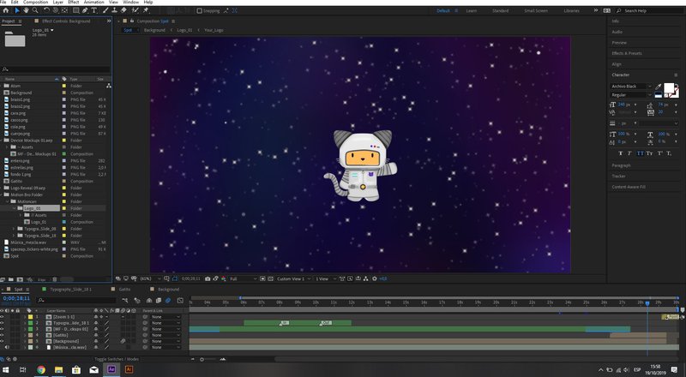Open Adobe Illustrator from the taskbar
The height and width of the screenshot is (377, 686).
click(129, 369)
